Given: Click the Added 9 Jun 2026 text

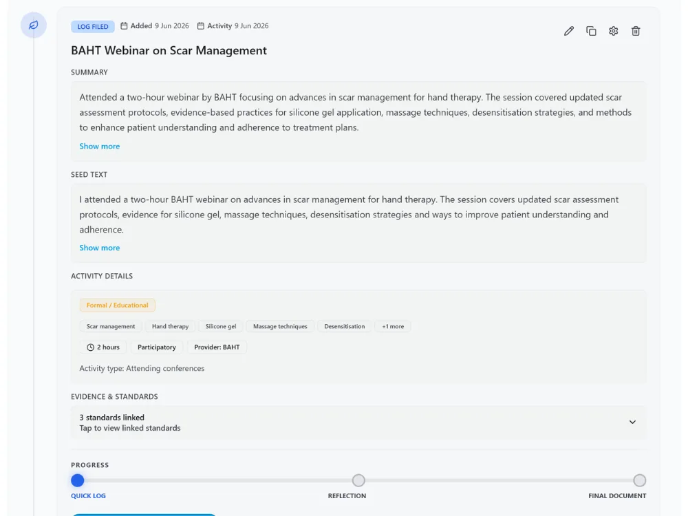Looking at the screenshot, I should [x=160, y=26].
